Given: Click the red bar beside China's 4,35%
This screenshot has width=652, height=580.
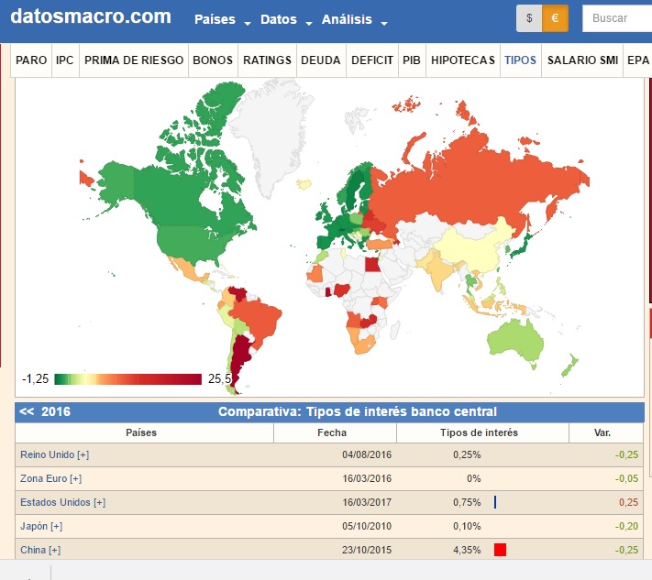Looking at the screenshot, I should point(500,550).
